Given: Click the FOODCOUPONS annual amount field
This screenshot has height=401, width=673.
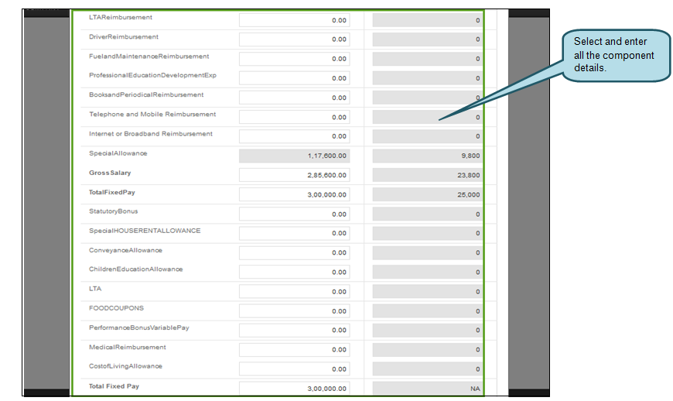Looking at the screenshot, I should coord(295,311).
